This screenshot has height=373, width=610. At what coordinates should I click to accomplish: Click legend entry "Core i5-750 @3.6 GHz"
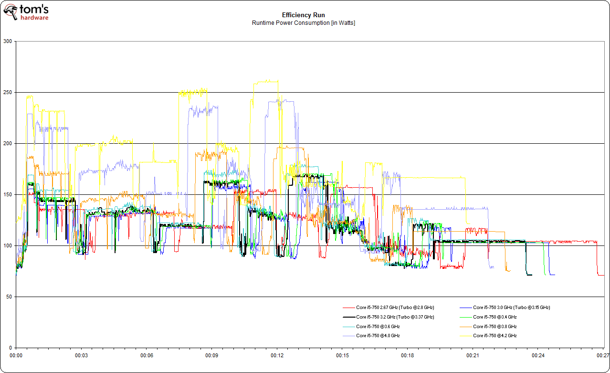tap(378, 327)
